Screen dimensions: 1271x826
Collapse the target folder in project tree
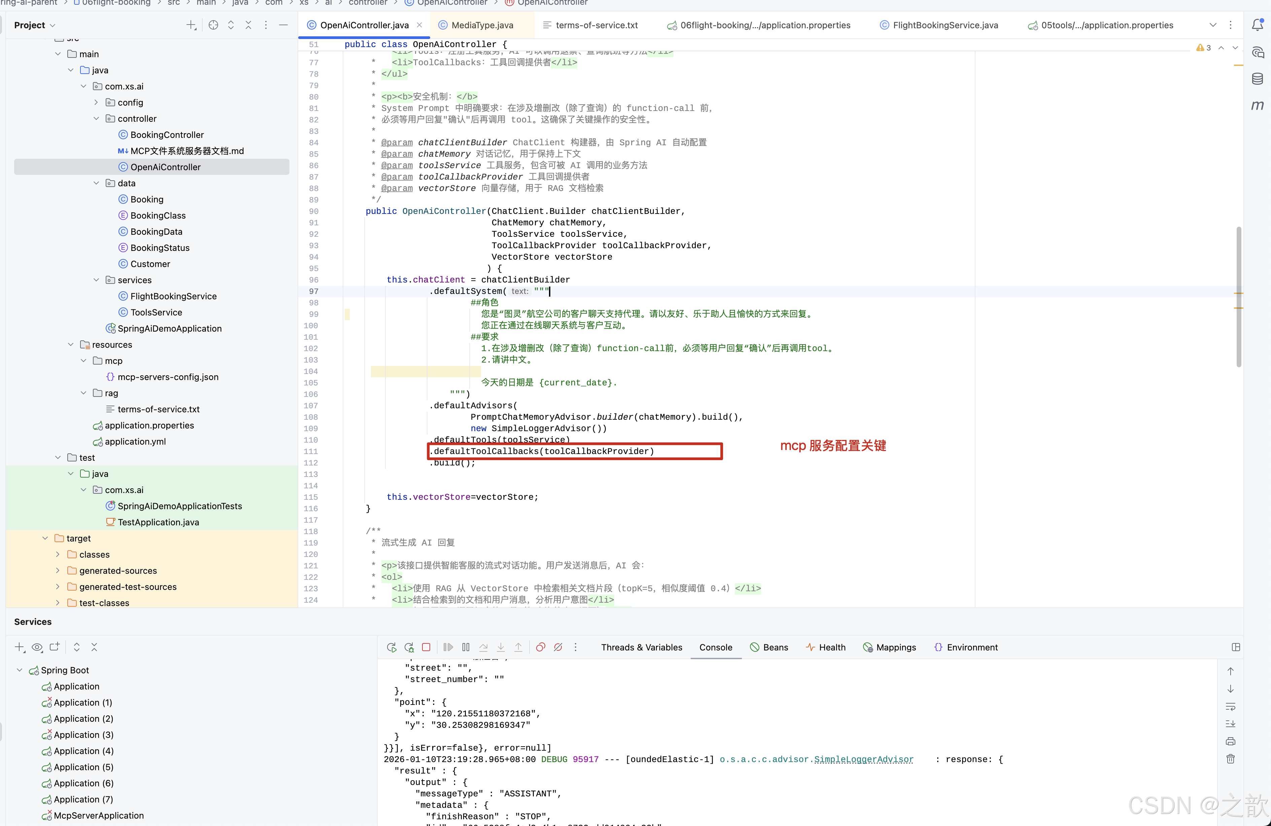(x=45, y=538)
